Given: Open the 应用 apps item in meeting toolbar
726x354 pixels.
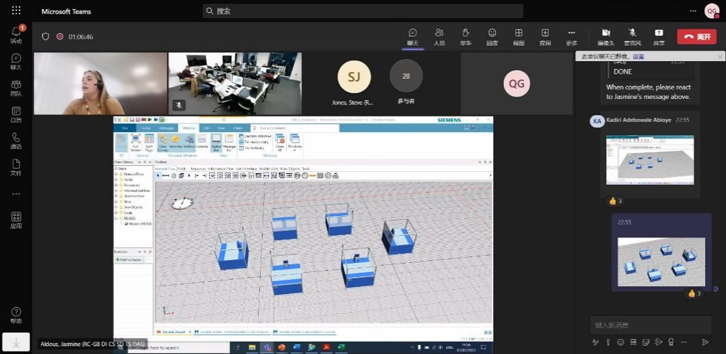Looking at the screenshot, I should point(545,36).
